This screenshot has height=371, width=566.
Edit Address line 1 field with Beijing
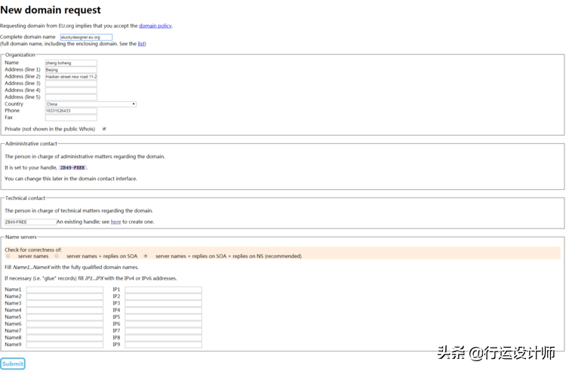coord(71,69)
